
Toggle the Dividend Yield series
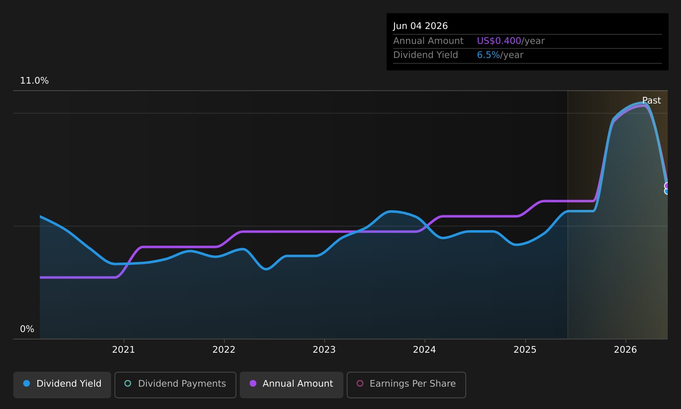(62, 385)
